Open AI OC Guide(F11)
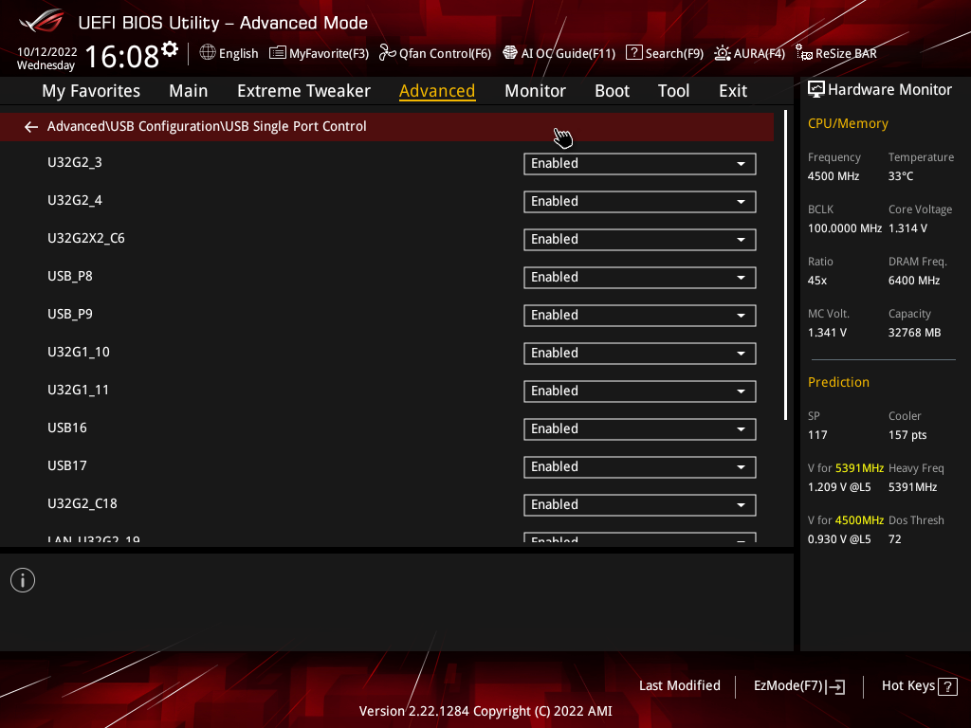The width and height of the screenshot is (971, 728). click(559, 53)
